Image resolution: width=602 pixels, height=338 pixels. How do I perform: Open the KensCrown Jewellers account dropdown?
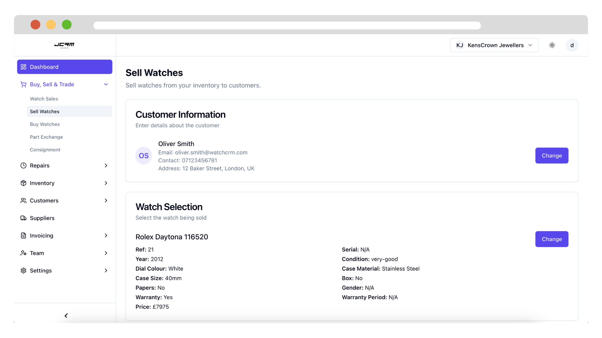(494, 45)
